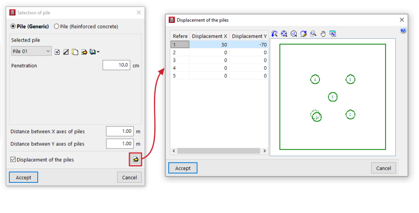Click the redraw icon with pencil

(x=303, y=34)
